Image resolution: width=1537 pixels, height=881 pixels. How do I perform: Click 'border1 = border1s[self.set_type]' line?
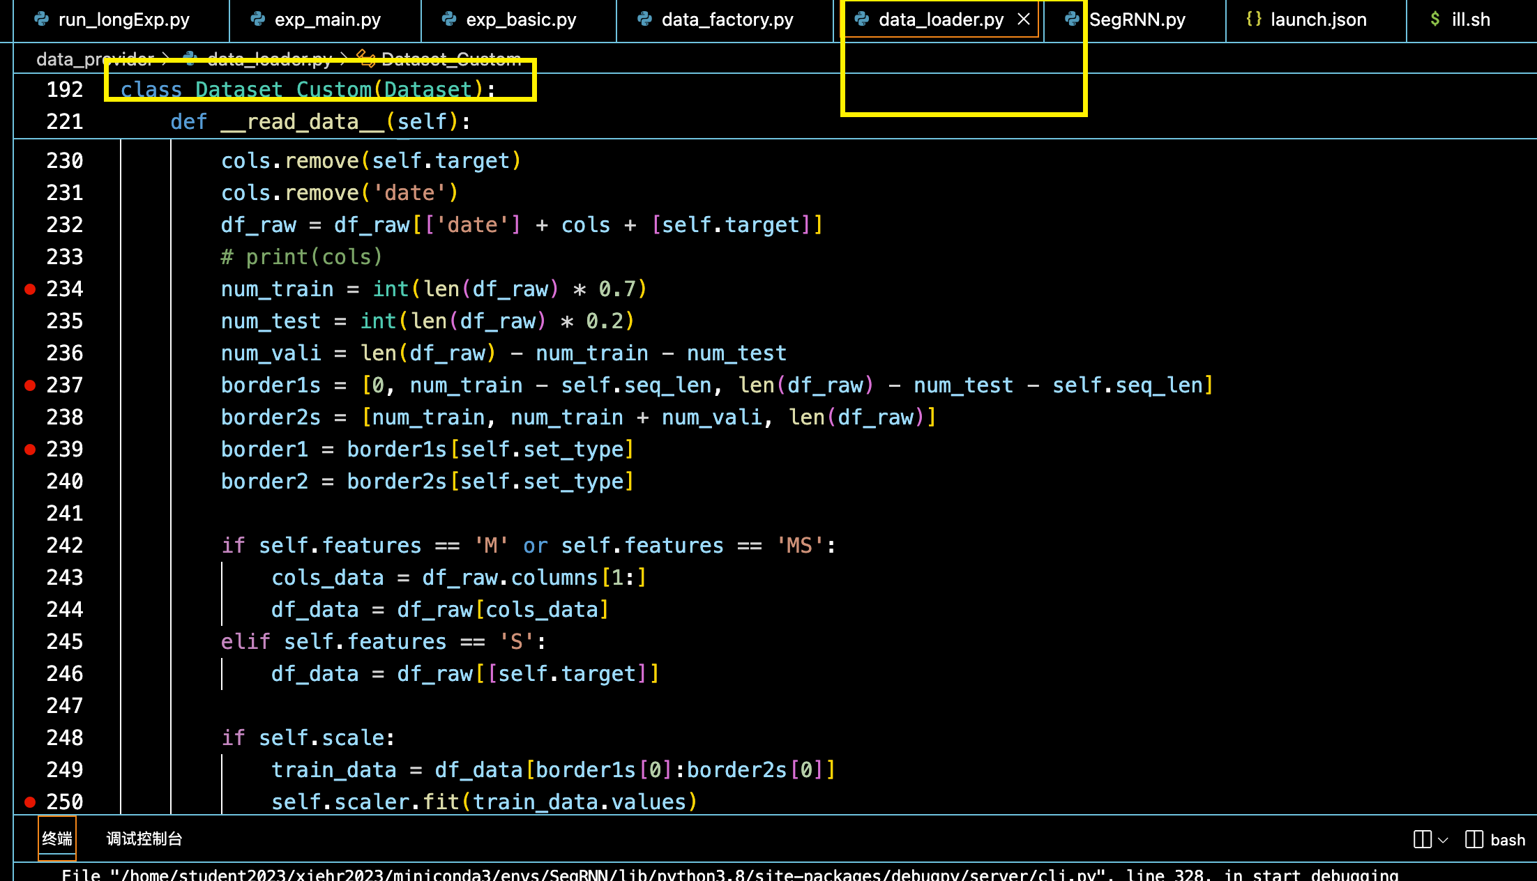(x=427, y=450)
